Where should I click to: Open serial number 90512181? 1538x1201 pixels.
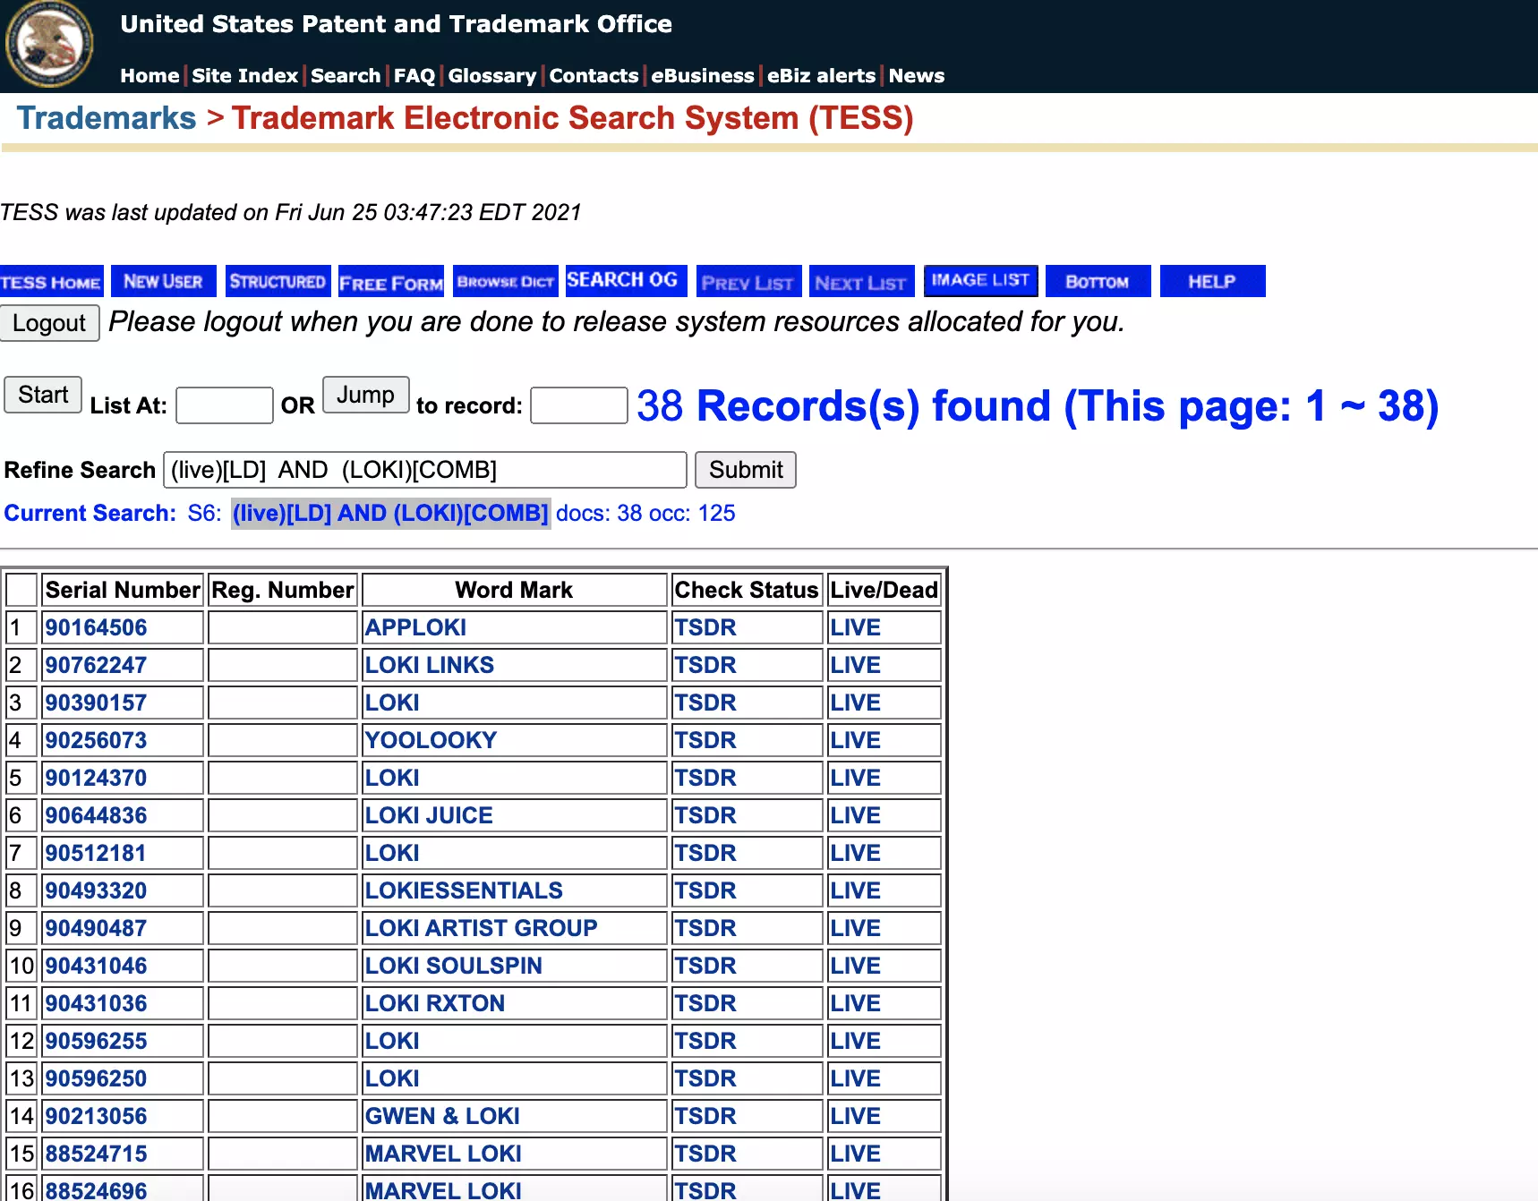[x=96, y=853]
